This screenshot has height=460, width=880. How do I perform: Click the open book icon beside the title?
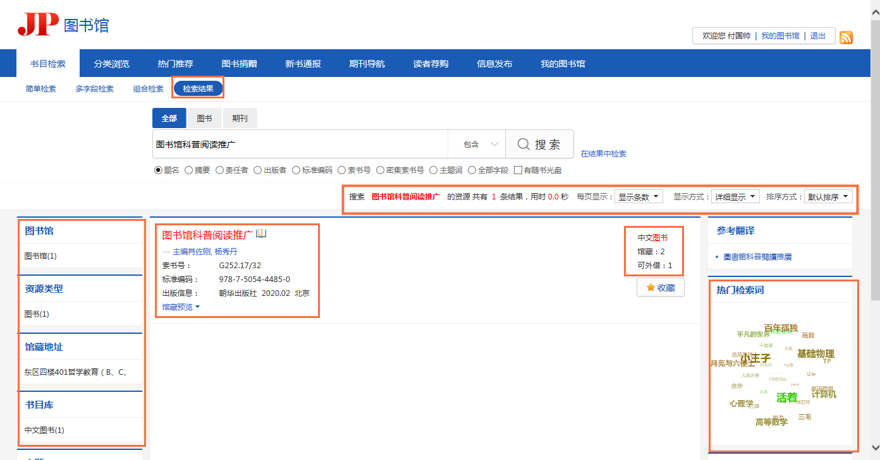coord(261,234)
